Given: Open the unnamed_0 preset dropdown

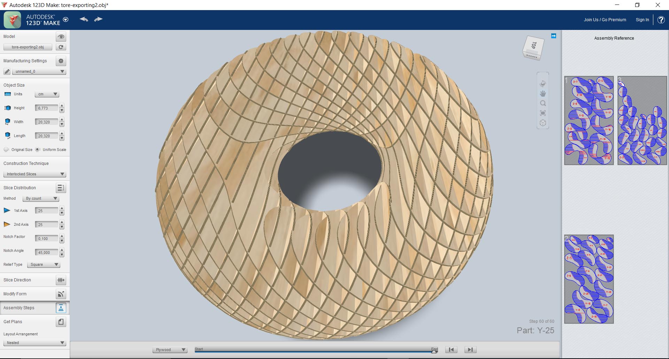Looking at the screenshot, I should [39, 71].
